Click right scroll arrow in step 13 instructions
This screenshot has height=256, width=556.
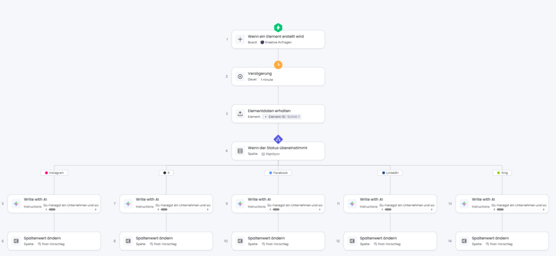coord(543,210)
